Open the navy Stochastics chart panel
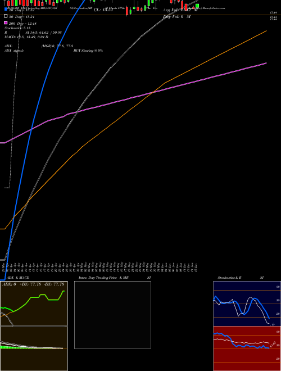This screenshot has height=371, width=281. [247, 304]
